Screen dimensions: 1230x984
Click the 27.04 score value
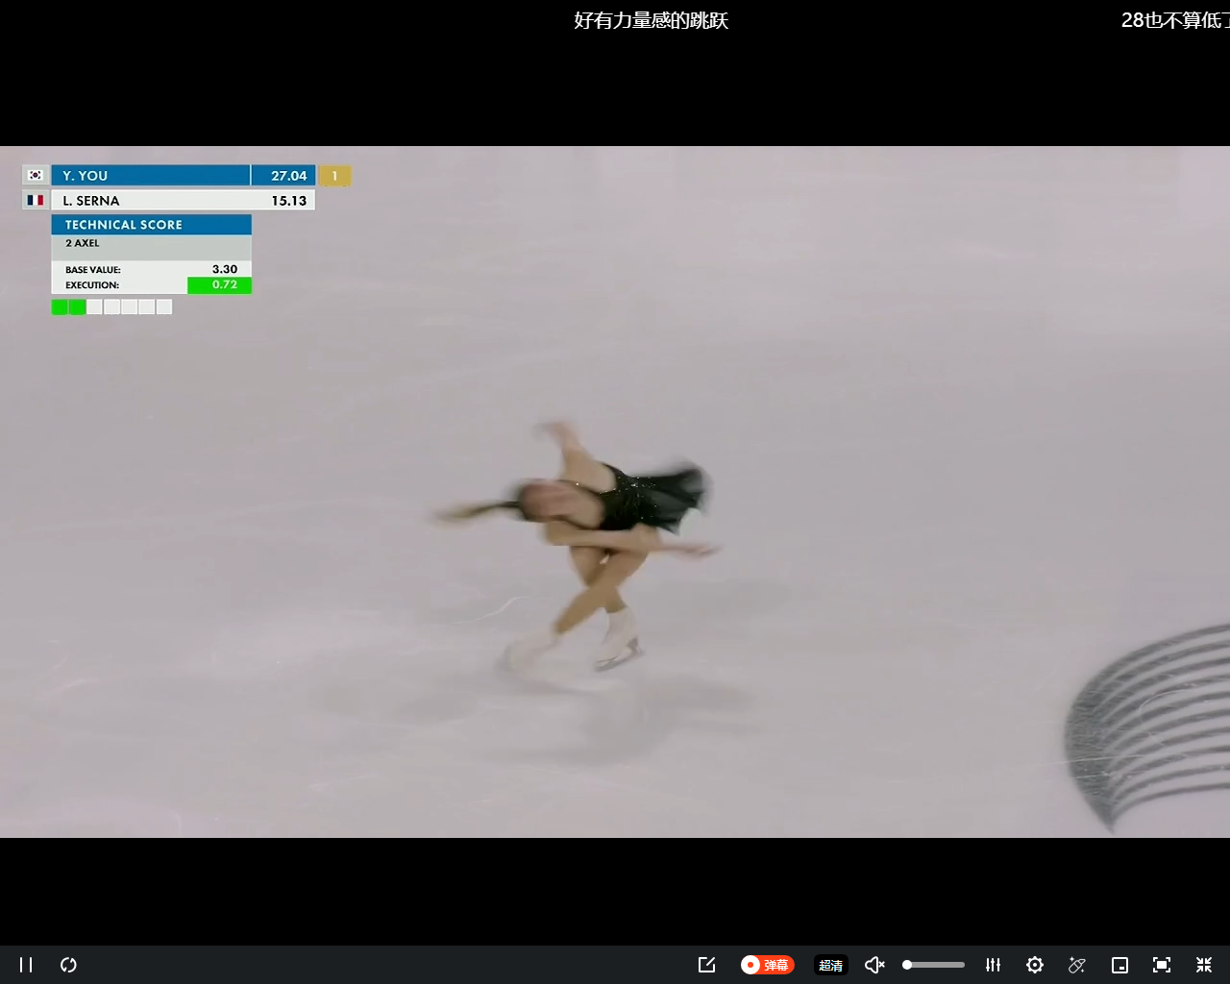tap(288, 176)
